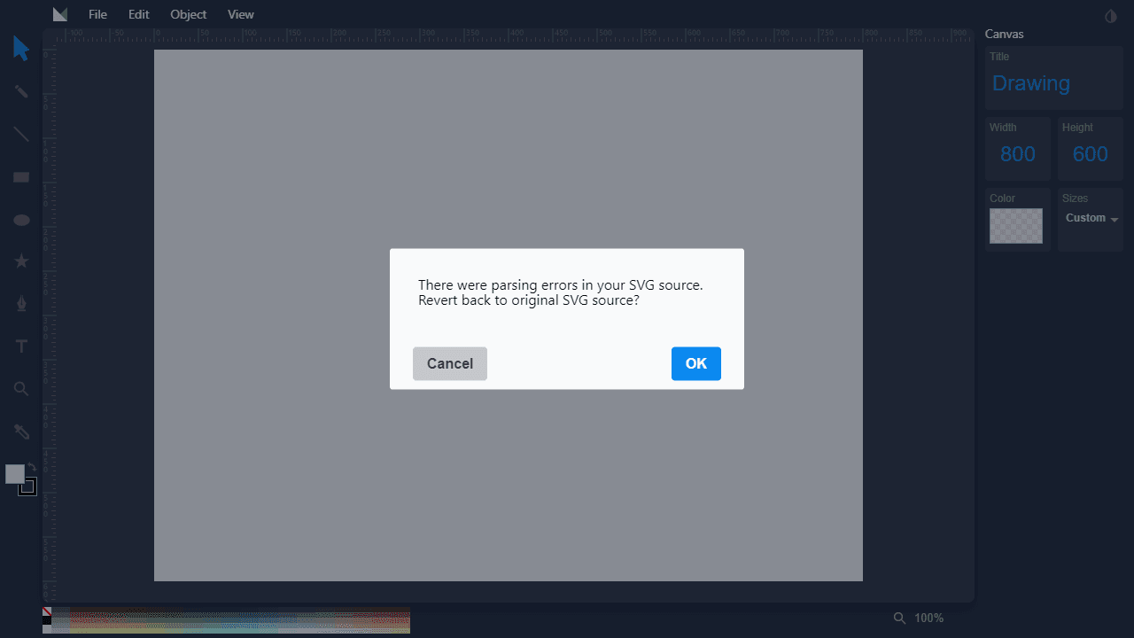Open the File menu
Image resolution: width=1134 pixels, height=638 pixels.
97,14
